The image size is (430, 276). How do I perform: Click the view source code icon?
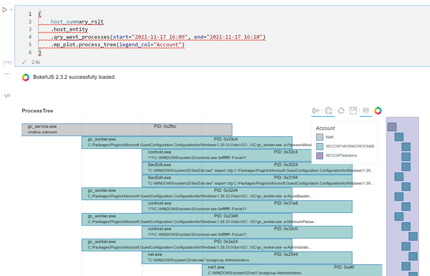tap(7, 96)
